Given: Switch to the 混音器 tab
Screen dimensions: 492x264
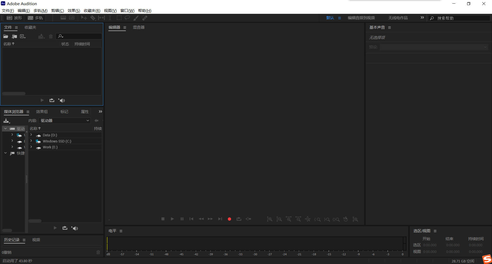Looking at the screenshot, I should (x=139, y=27).
